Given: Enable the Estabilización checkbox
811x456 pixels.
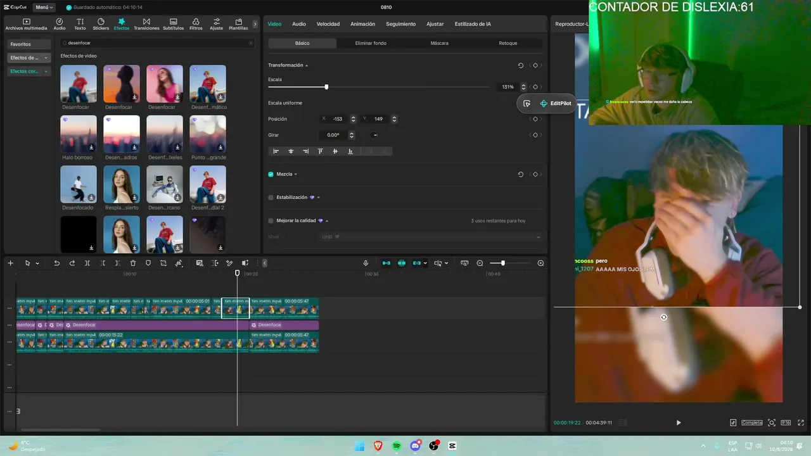Looking at the screenshot, I should (x=271, y=198).
